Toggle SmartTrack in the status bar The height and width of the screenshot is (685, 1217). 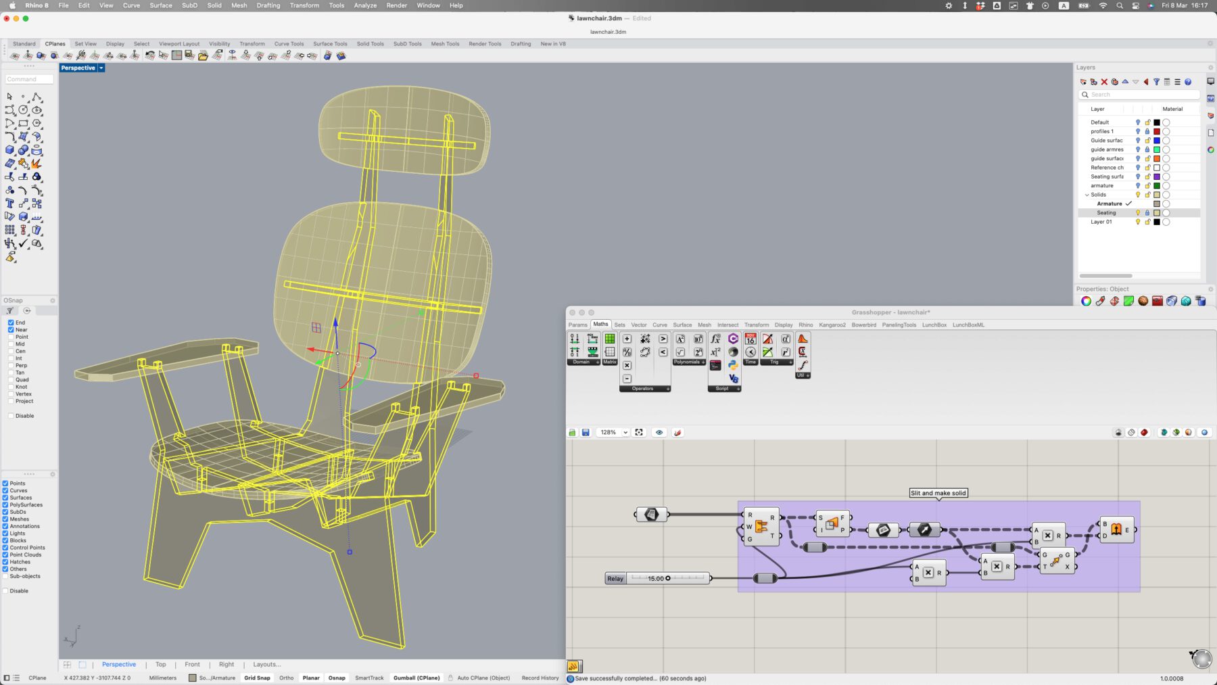369,678
